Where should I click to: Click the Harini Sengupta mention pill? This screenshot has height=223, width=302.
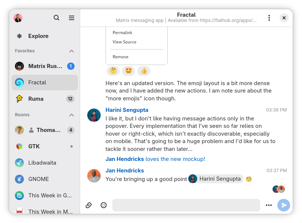point(216,179)
